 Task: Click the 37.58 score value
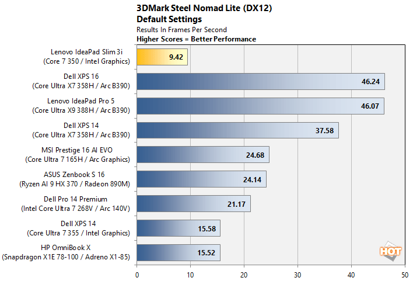[x=324, y=131]
